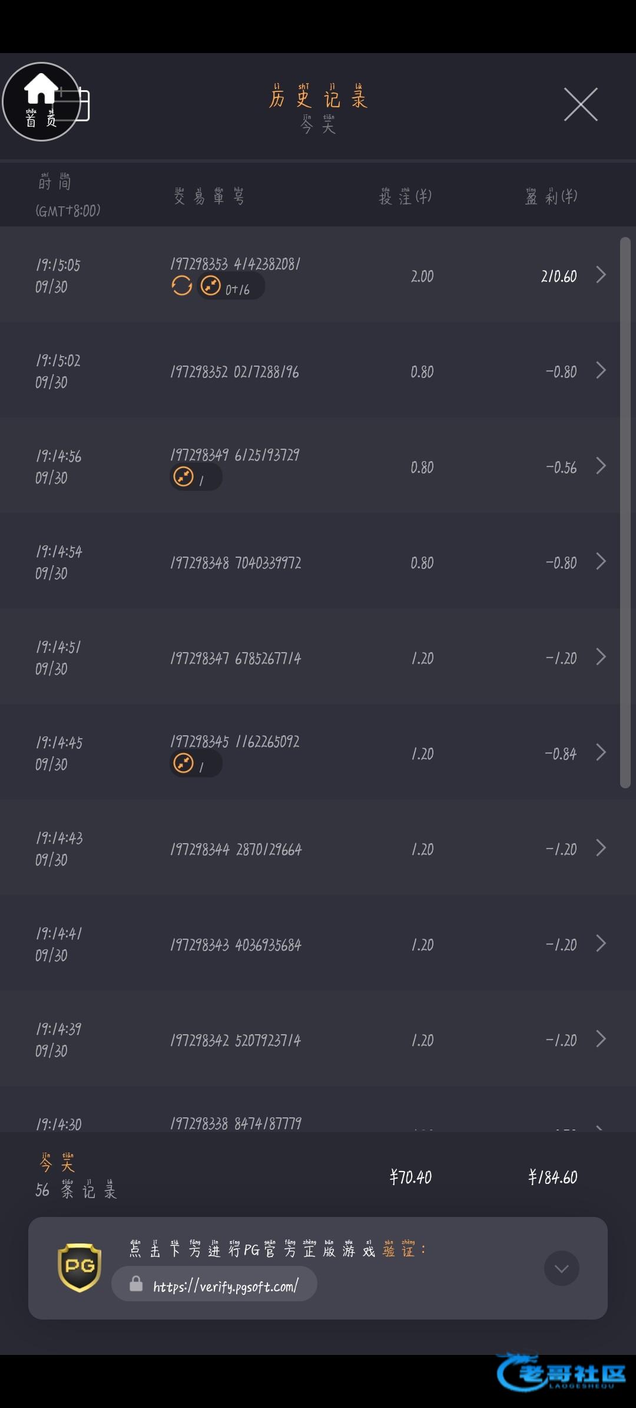The width and height of the screenshot is (636, 1408).
Task: Open details chevron for the 19:15:02 record
Action: point(601,370)
